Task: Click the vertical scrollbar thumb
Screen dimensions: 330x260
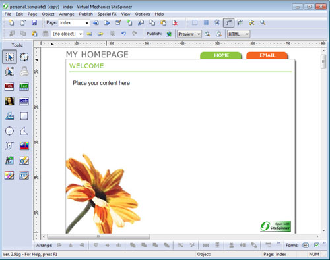Action: point(323,62)
